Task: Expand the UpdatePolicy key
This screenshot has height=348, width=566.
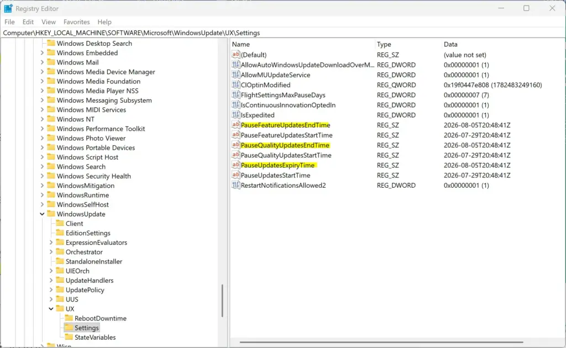Action: (x=51, y=289)
